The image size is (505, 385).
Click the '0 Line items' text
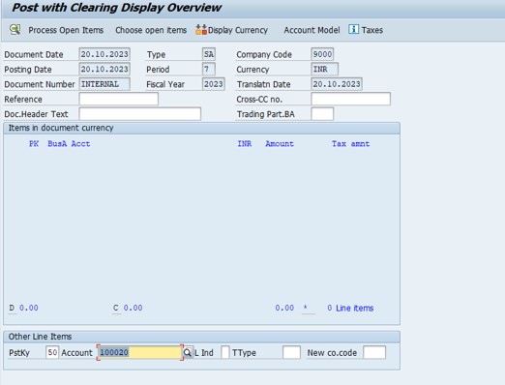[x=350, y=309]
